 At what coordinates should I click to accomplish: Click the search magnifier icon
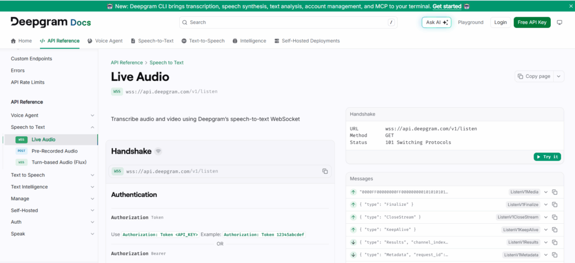[184, 22]
